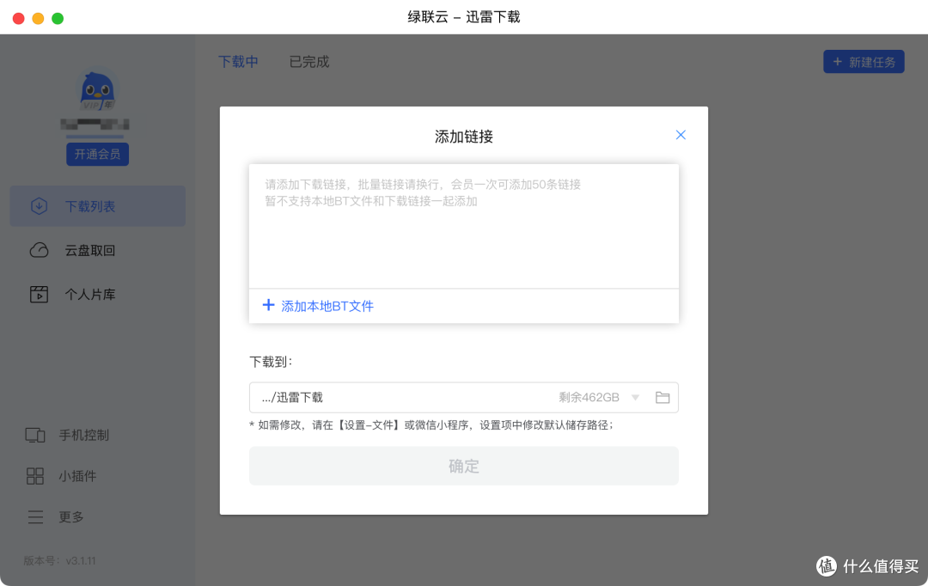Click the red macOS close button
The width and height of the screenshot is (928, 586).
18,18
